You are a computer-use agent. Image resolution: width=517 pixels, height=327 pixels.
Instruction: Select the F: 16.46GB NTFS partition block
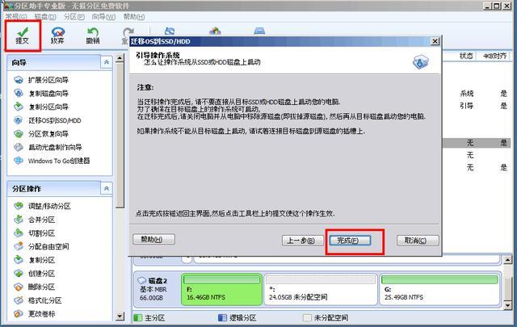[x=221, y=289]
